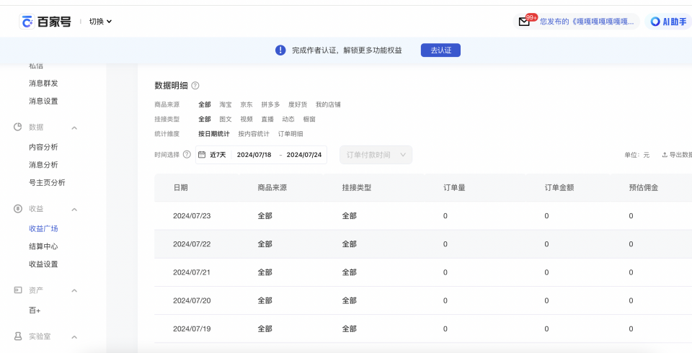Filter link type by 动态
Screen dimensions: 692x353
point(288,119)
